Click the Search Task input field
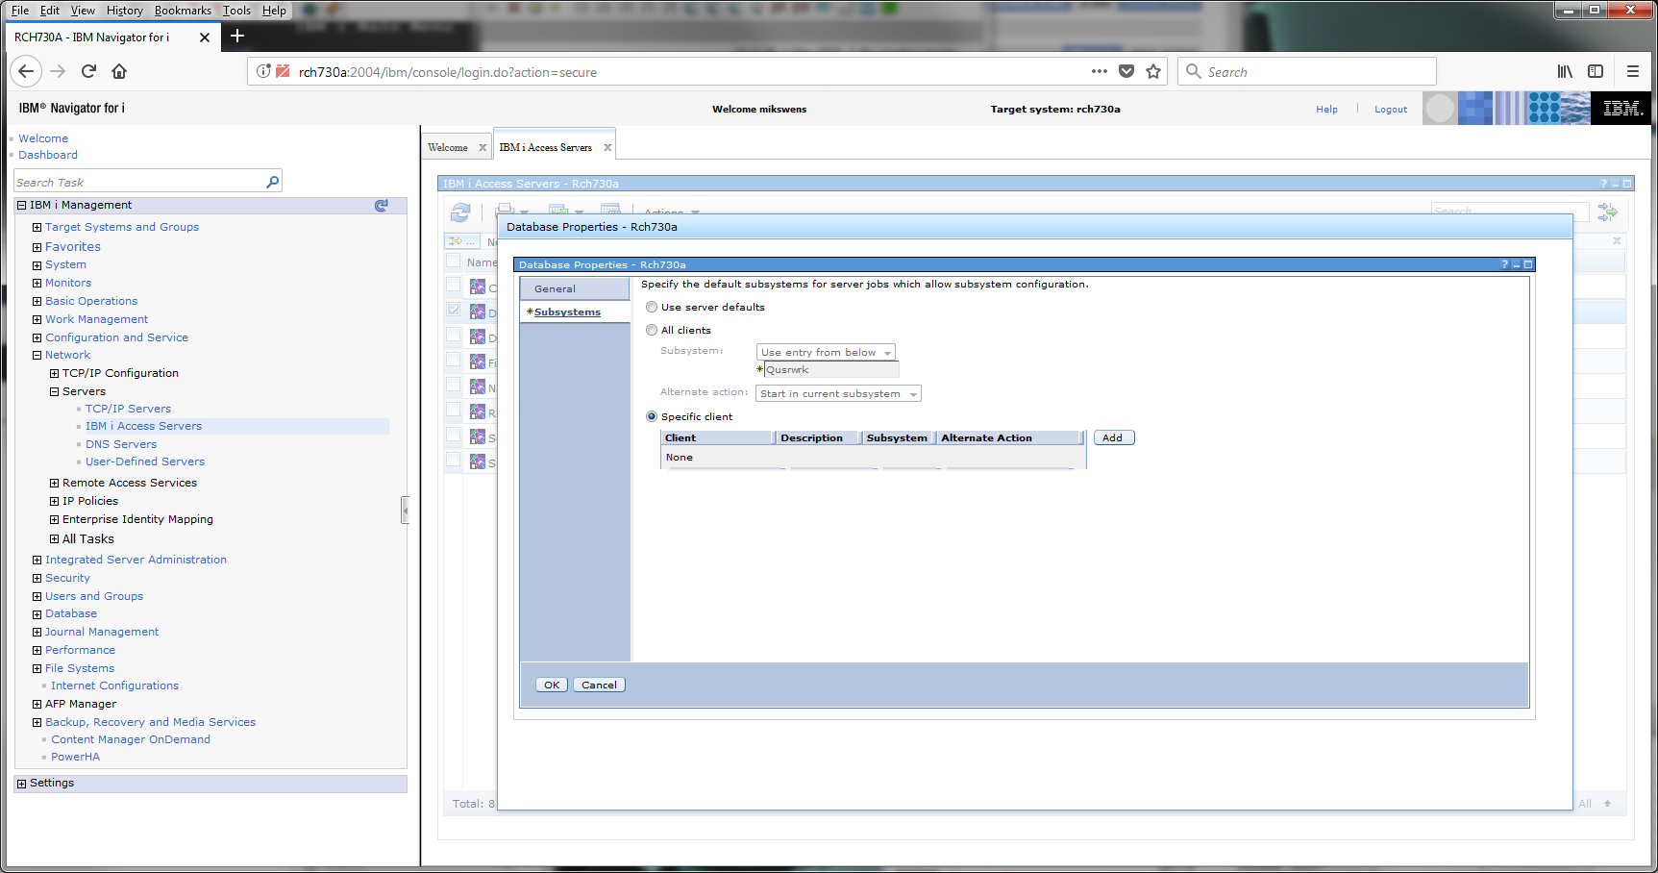Viewport: 1658px width, 873px height. pos(138,182)
